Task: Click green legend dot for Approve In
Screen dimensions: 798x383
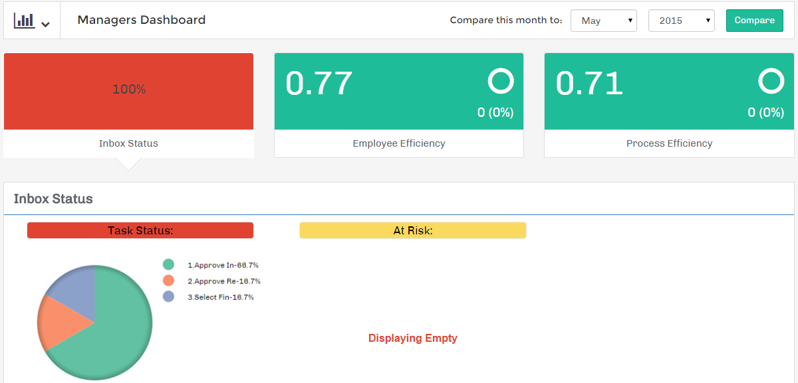Action: click(x=168, y=265)
